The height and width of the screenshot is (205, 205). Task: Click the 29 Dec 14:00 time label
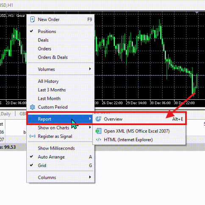tap(136, 103)
